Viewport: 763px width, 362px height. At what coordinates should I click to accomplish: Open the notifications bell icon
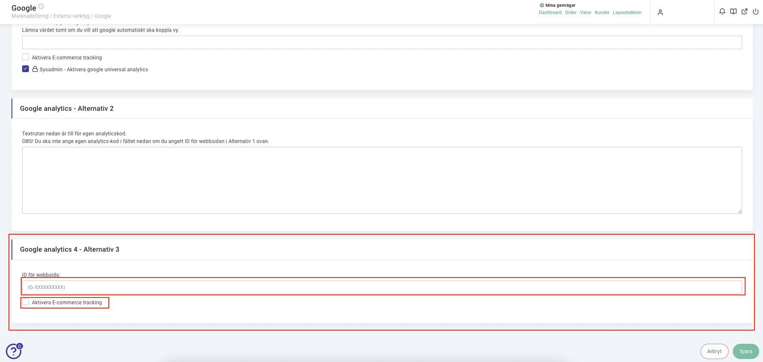click(722, 11)
